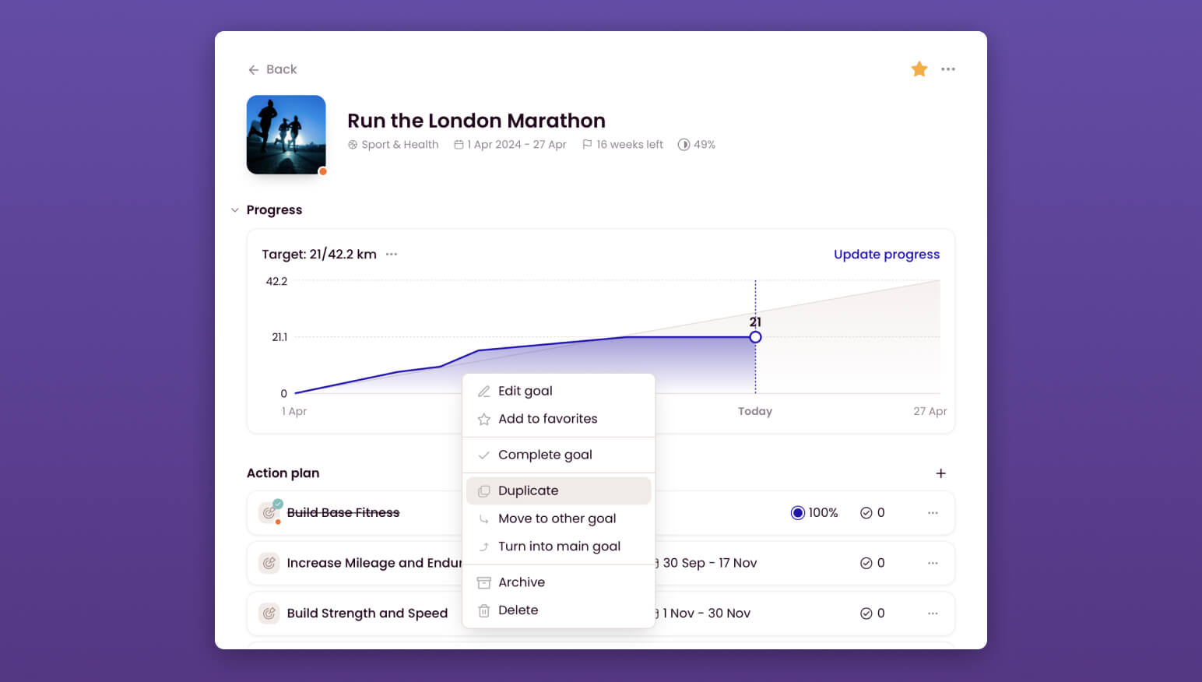Viewport: 1202px width, 682px height.
Task: Choose Move to other goal
Action: coord(558,519)
